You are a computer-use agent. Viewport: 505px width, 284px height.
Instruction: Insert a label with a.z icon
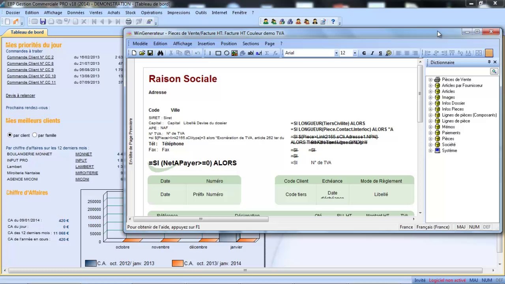[x=258, y=53]
